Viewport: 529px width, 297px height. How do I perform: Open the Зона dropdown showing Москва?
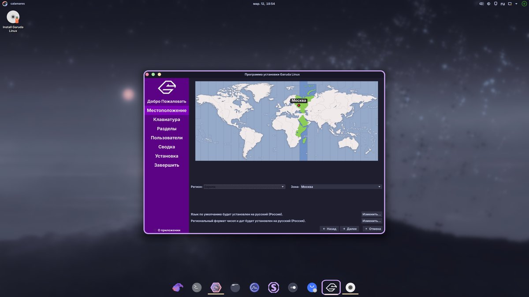coord(341,187)
